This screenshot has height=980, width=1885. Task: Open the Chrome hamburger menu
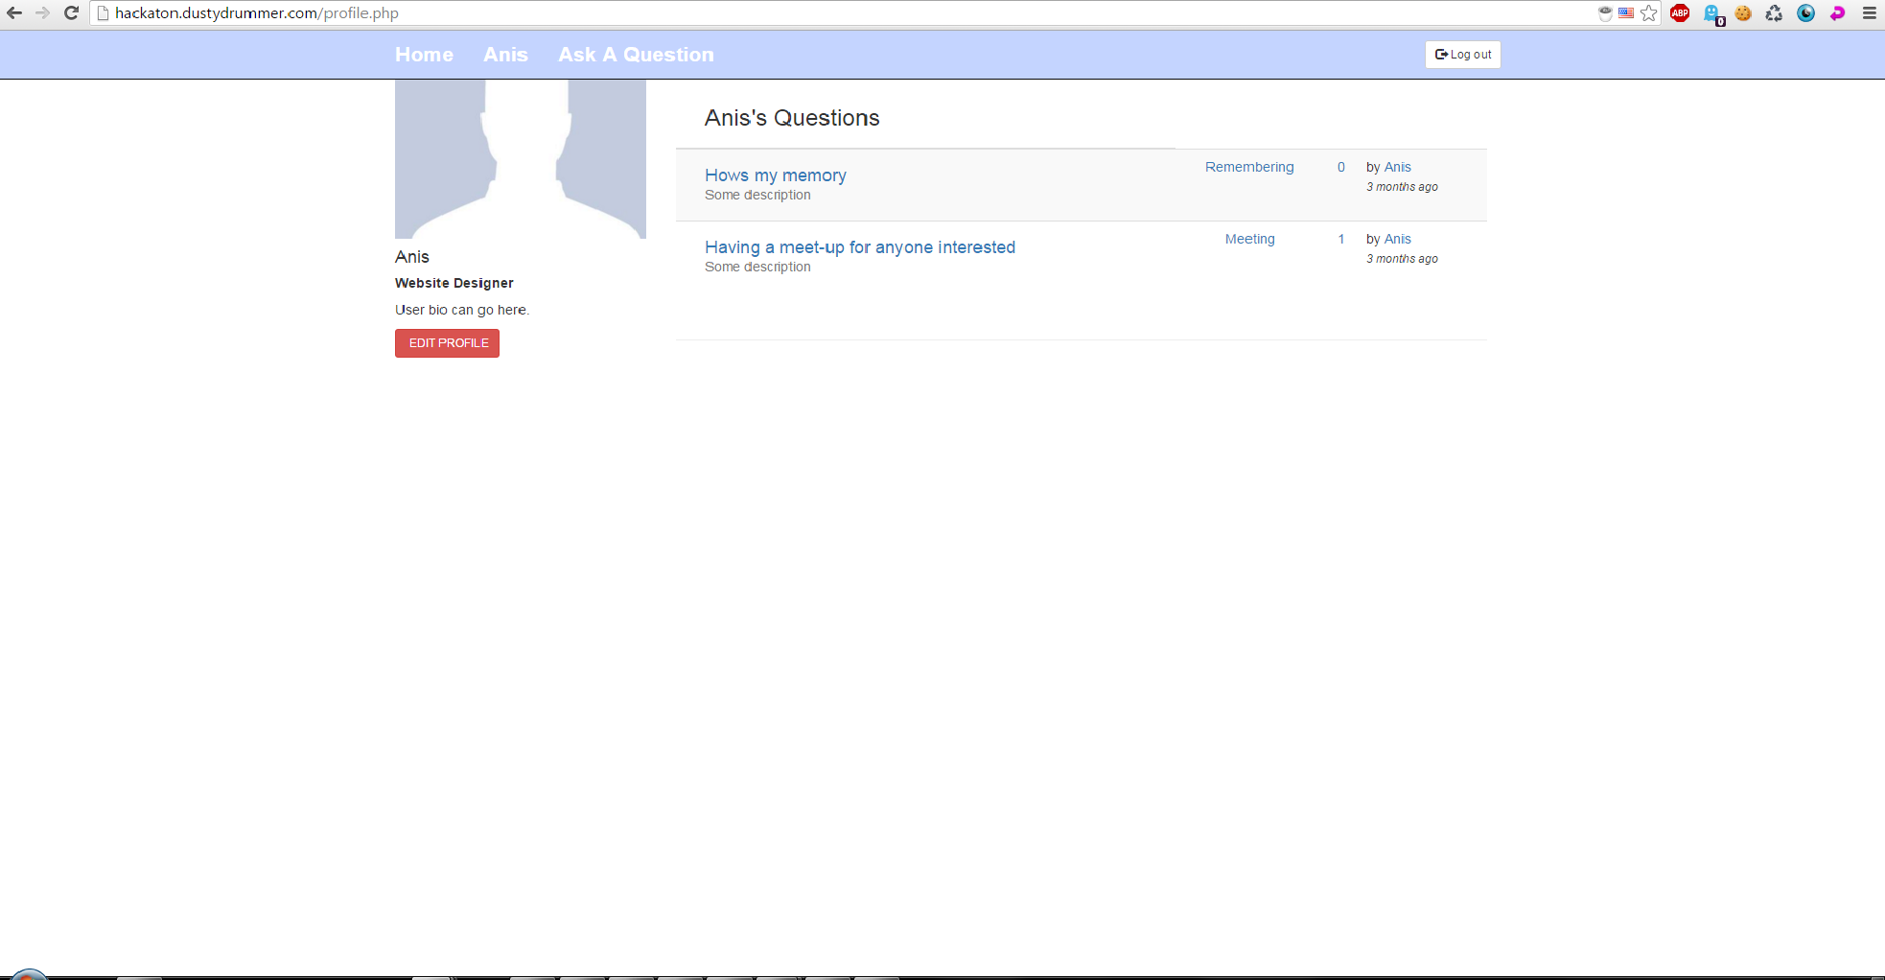coord(1870,13)
